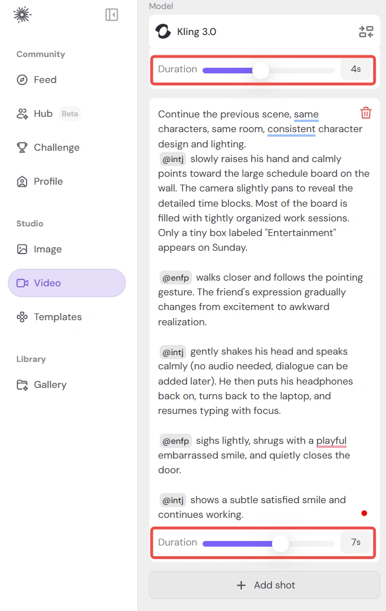Delete the shot with trash icon

click(x=366, y=113)
